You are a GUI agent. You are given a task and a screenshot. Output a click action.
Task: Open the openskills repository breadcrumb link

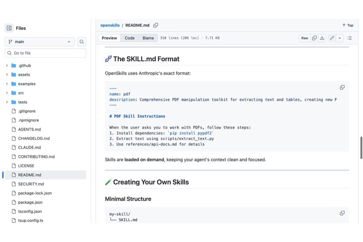coord(110,25)
